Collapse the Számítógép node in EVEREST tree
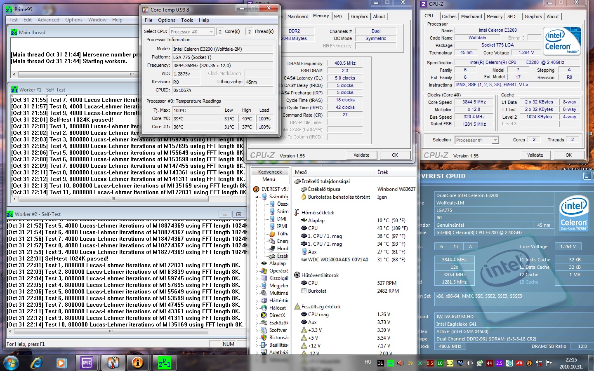594x371 pixels. [x=257, y=197]
